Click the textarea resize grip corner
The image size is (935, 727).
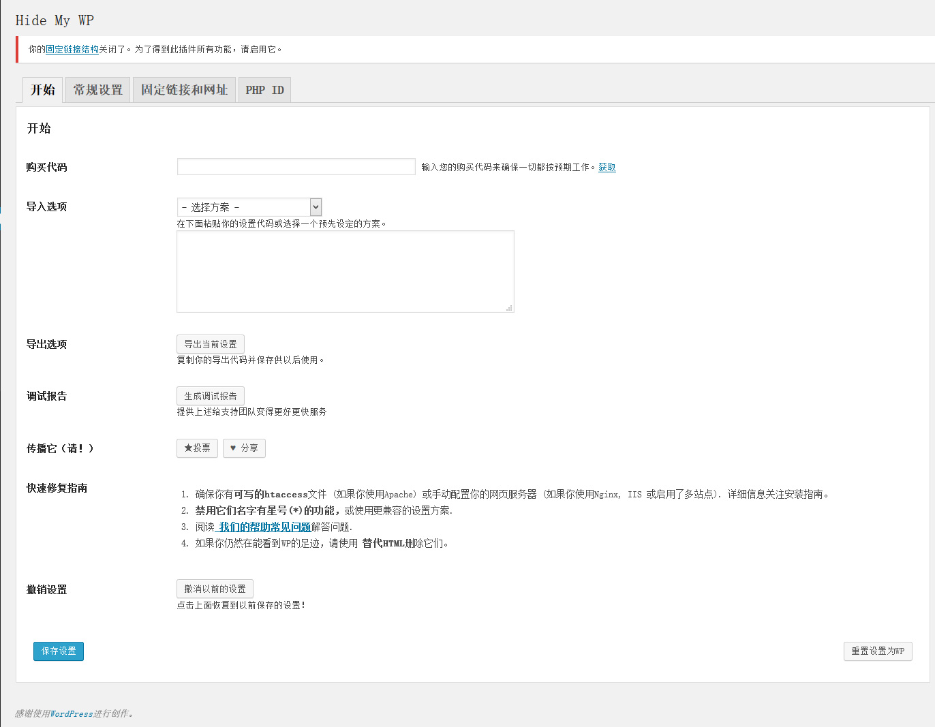(x=509, y=308)
